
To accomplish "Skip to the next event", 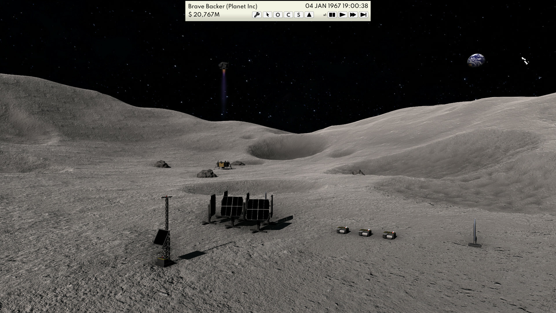I will click(364, 14).
